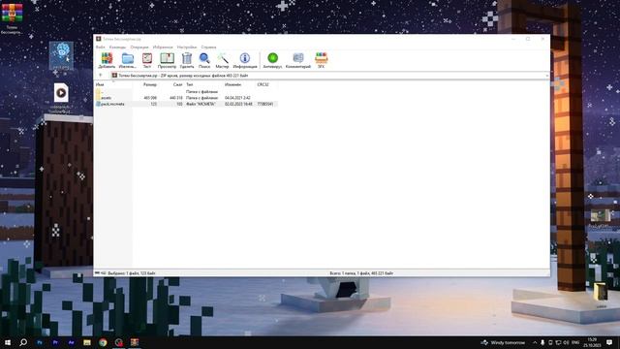
Task: Go up one level with the arrow
Action: point(101,76)
